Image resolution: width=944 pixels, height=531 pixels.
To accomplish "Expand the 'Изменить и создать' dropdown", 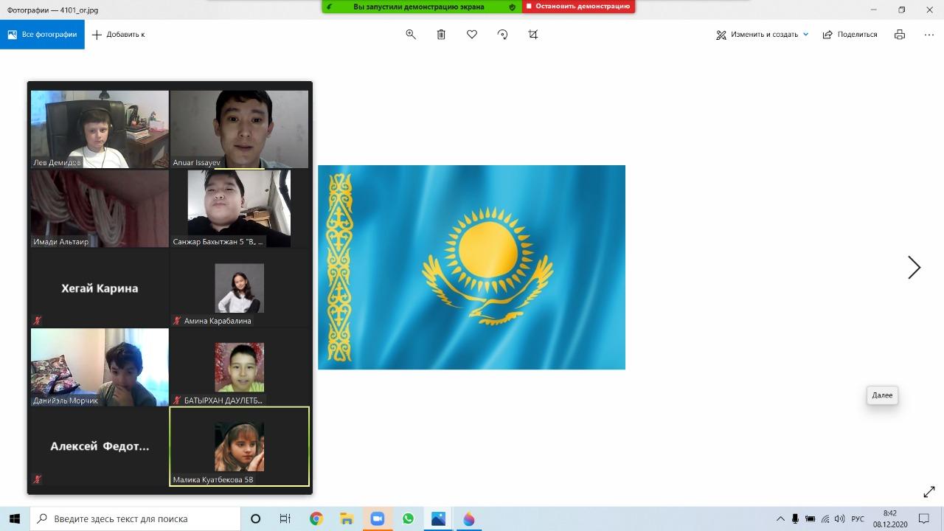I will tap(805, 35).
